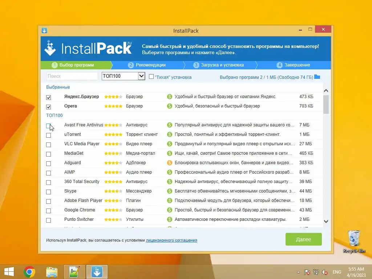Check the AIMP checkbox
The width and height of the screenshot is (372, 279).
pos(48,173)
